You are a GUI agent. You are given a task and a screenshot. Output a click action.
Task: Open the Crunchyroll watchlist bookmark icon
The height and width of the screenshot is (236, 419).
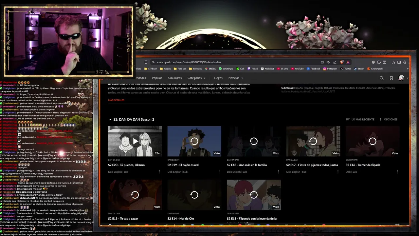(391, 78)
